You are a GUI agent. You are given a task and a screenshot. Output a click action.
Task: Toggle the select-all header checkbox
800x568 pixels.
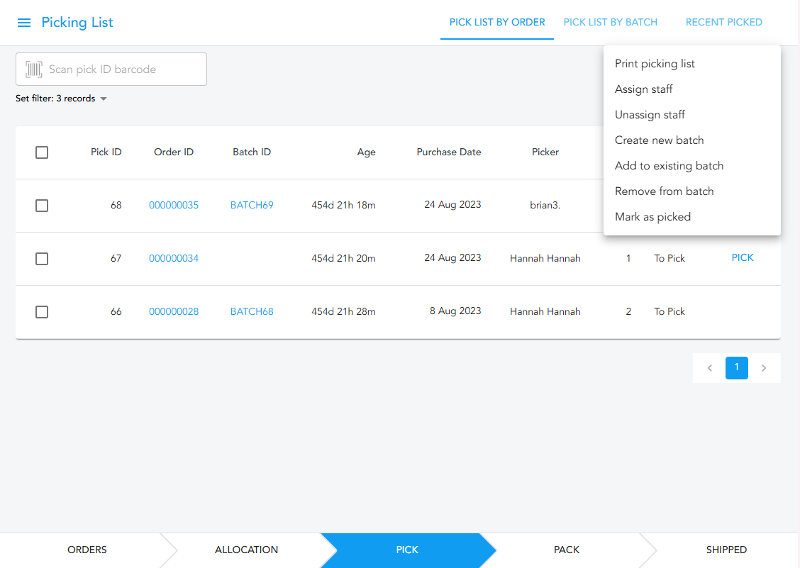(42, 152)
